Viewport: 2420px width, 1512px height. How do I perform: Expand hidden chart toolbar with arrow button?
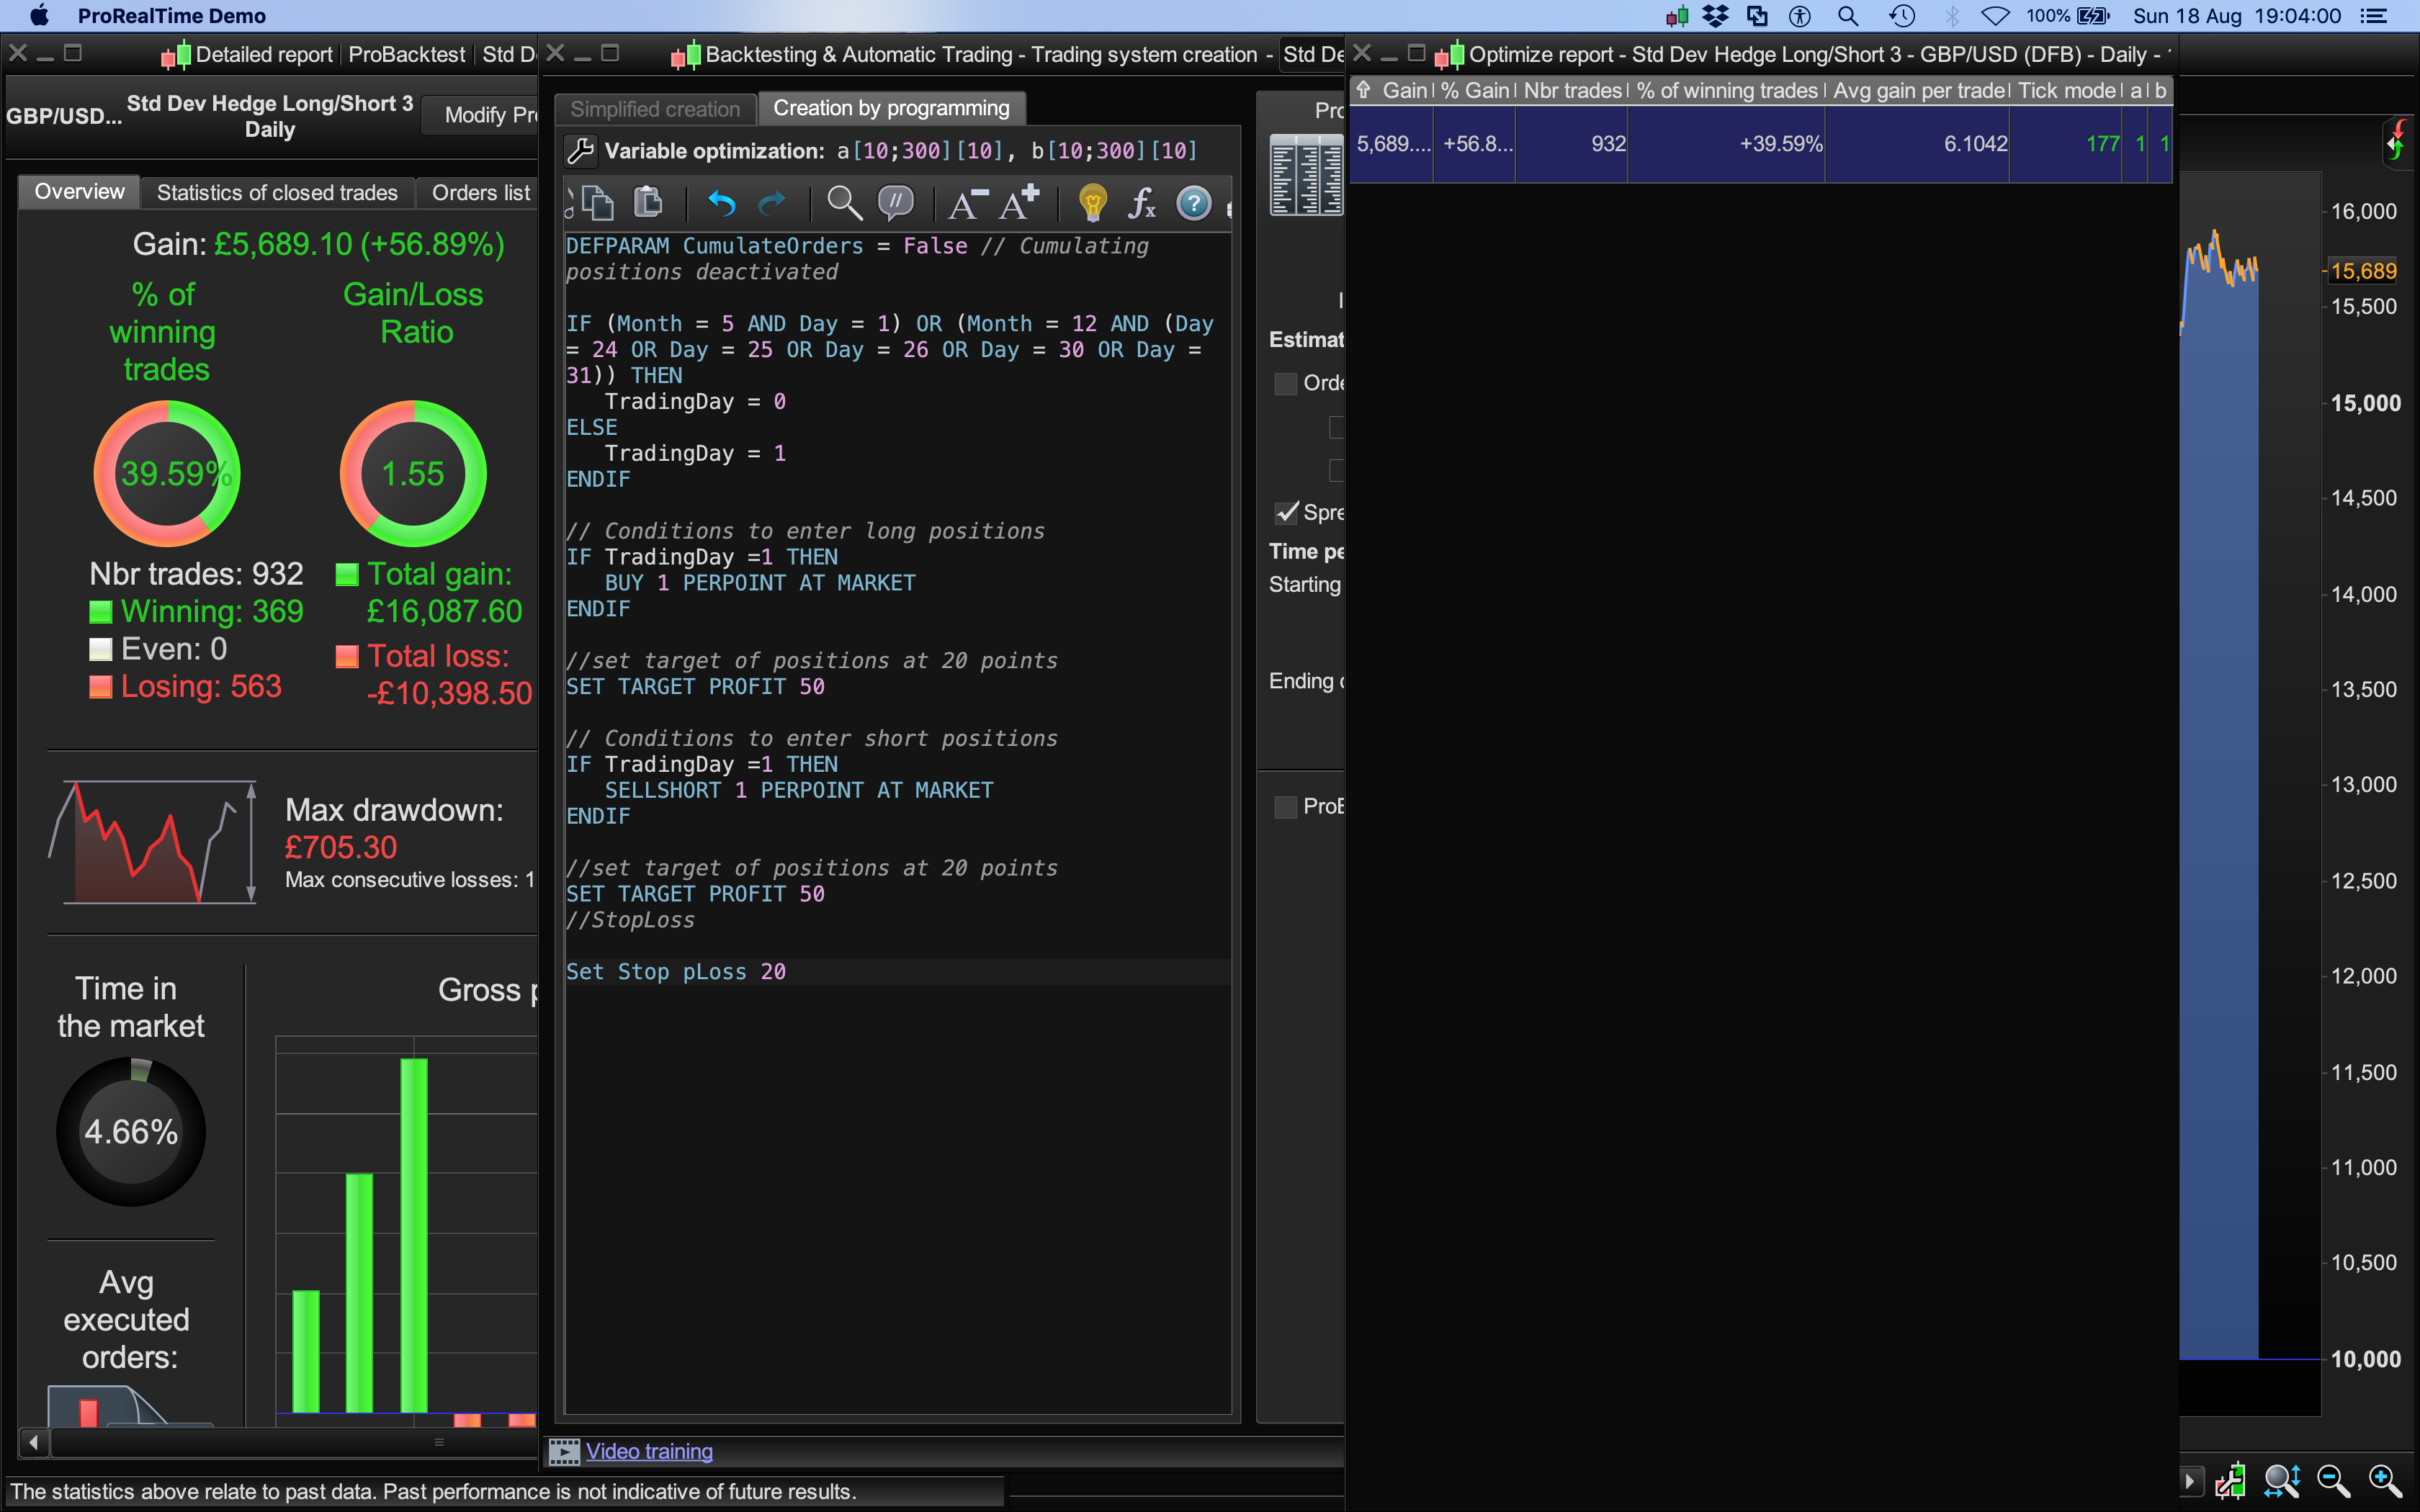[x=2190, y=1481]
